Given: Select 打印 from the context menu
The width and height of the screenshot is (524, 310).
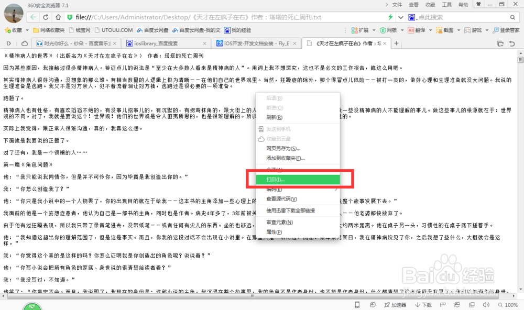Looking at the screenshot, I should (x=297, y=179).
